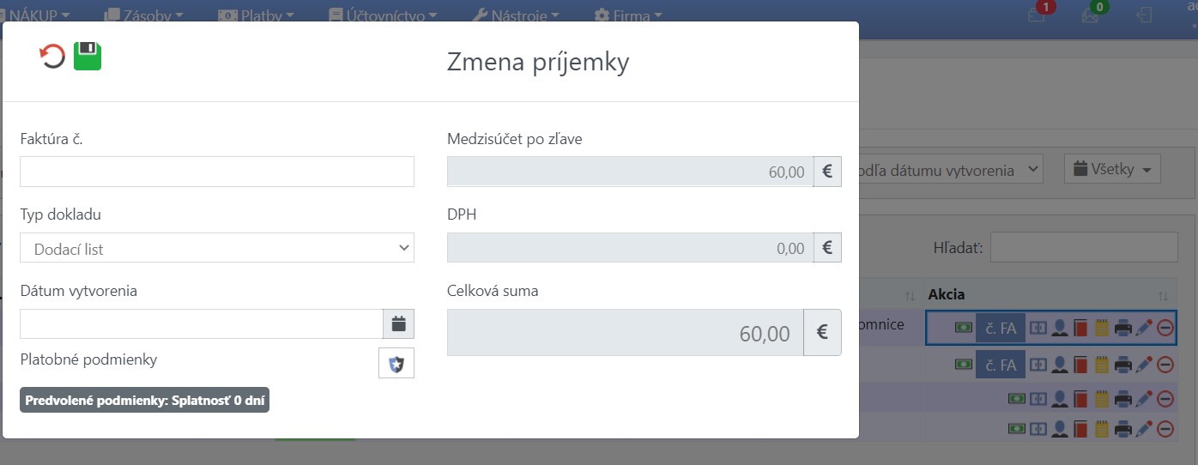Click the pencil edit icon in the second row
Screen dimensions: 1198x465
1144,365
